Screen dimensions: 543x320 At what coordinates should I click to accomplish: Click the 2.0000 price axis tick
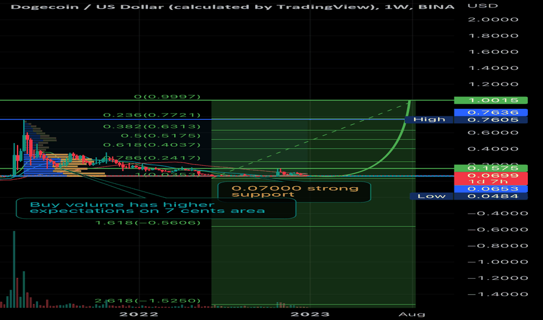pyautogui.click(x=493, y=19)
